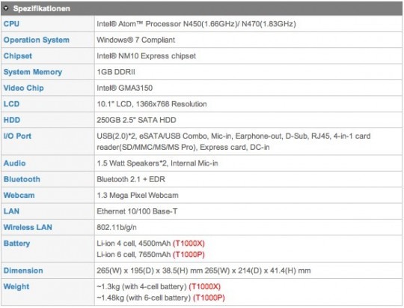The height and width of the screenshot is (308, 404).
Task: Click the Operation System label
Action: coord(37,40)
